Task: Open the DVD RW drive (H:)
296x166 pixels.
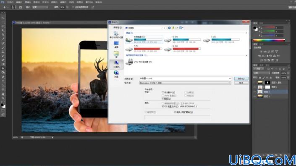Action: click(139, 62)
